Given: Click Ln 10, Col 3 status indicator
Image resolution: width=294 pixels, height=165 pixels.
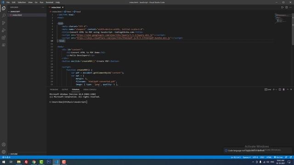Looking at the screenshot, I should [x=236, y=157].
